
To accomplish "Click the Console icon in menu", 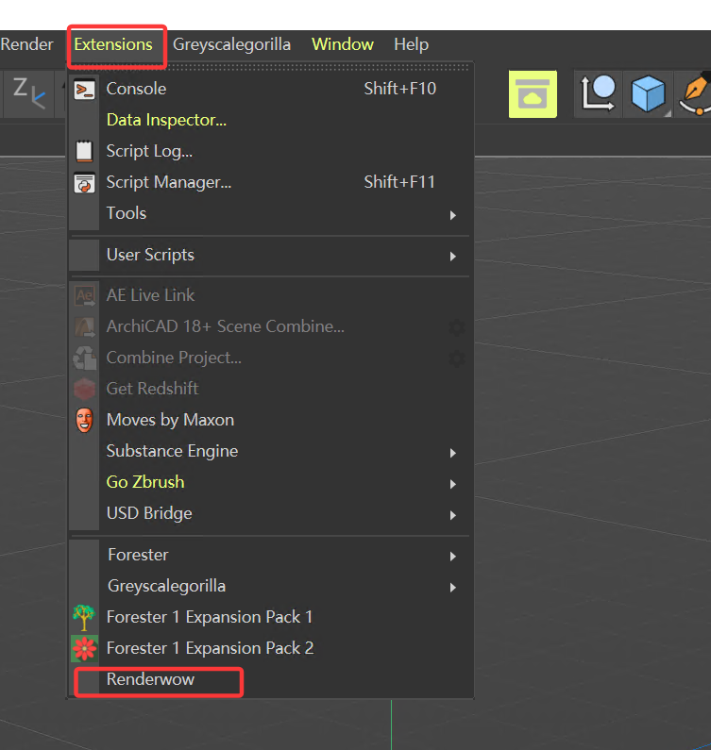I will click(x=84, y=90).
